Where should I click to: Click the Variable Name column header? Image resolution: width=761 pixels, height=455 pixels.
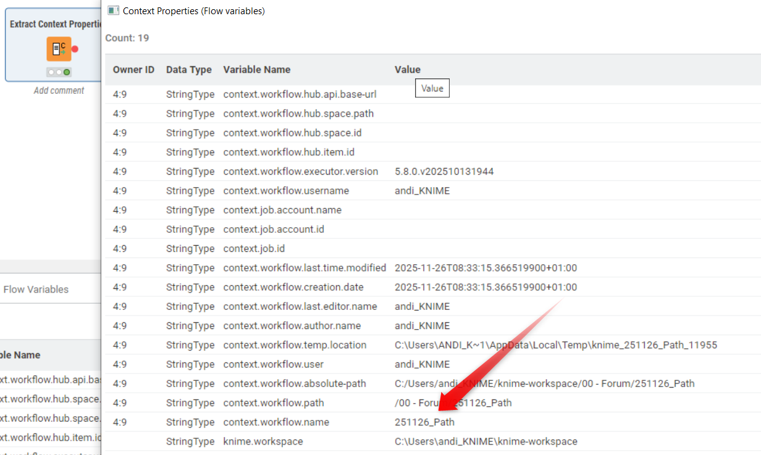coord(256,70)
